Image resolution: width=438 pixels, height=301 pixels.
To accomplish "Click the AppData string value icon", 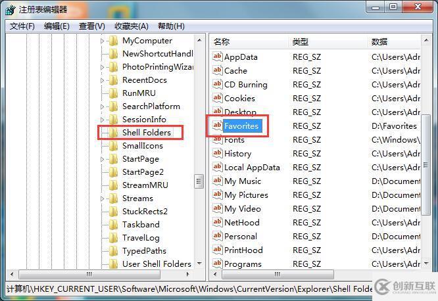I will click(x=217, y=57).
